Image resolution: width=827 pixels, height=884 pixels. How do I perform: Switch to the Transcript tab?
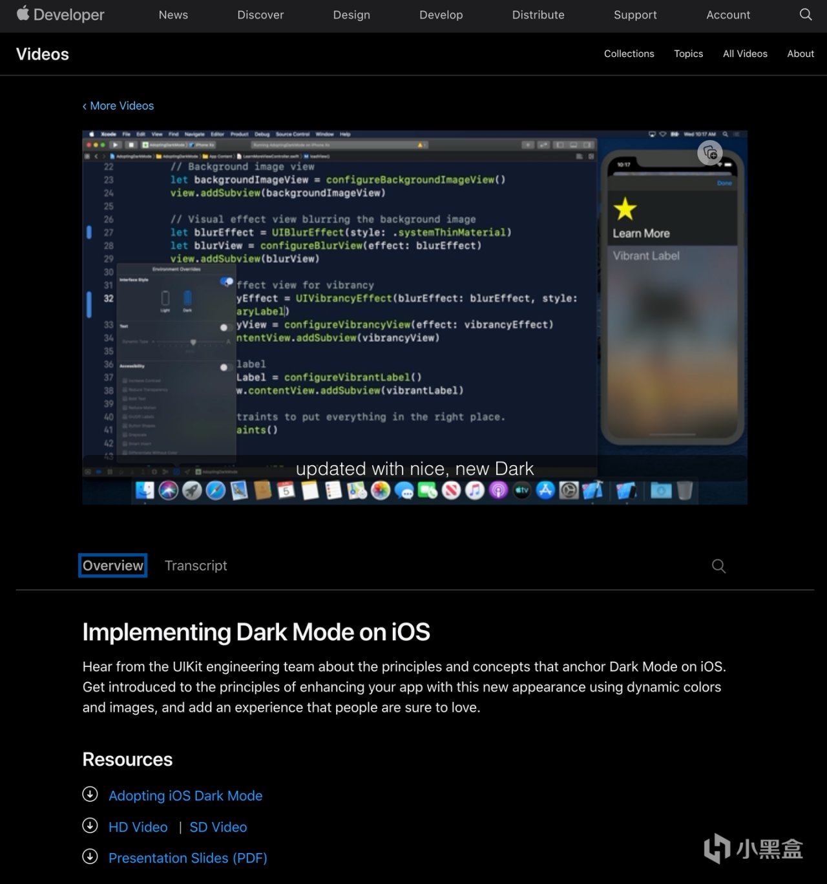(x=196, y=565)
